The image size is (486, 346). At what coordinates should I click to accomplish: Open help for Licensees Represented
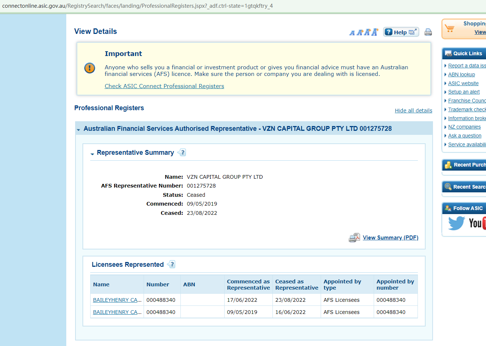point(172,264)
